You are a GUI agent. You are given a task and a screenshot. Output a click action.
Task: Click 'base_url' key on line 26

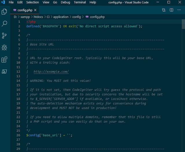(x=50, y=135)
